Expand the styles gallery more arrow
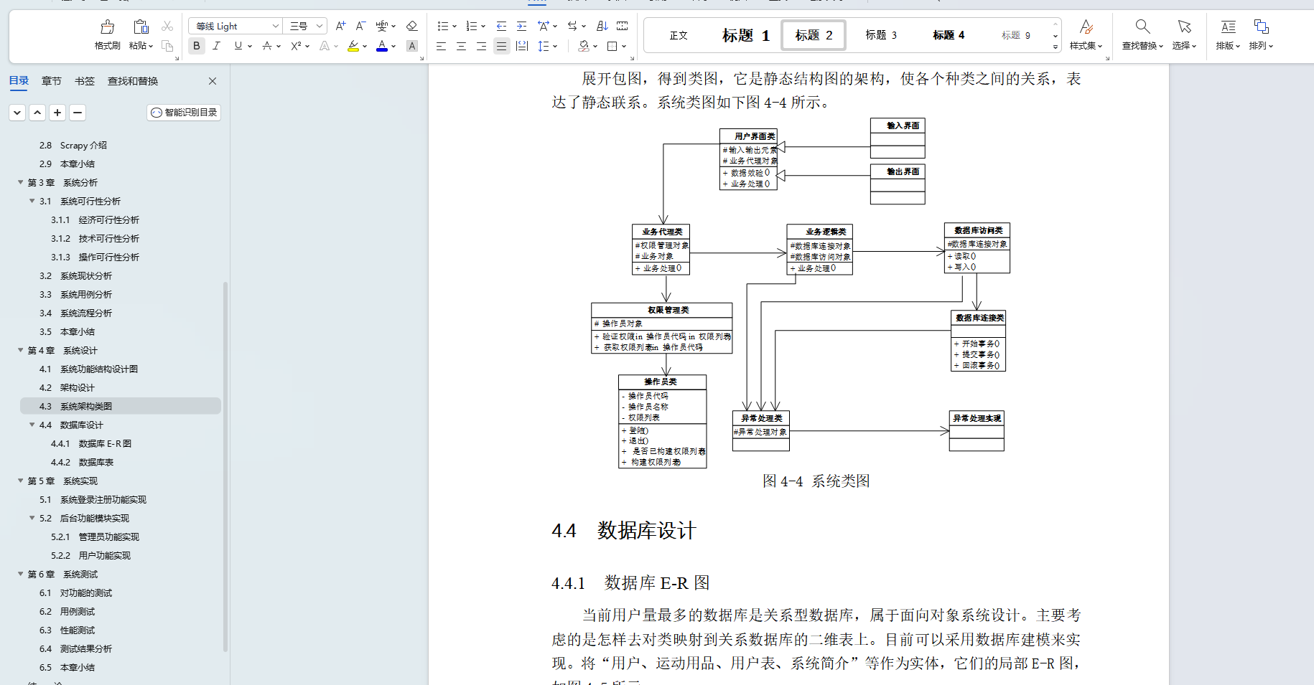The height and width of the screenshot is (685, 1314). pos(1056,47)
